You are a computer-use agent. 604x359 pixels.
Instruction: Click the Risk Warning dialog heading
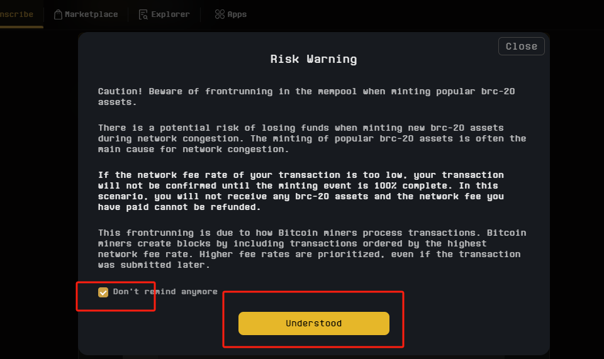pyautogui.click(x=313, y=59)
